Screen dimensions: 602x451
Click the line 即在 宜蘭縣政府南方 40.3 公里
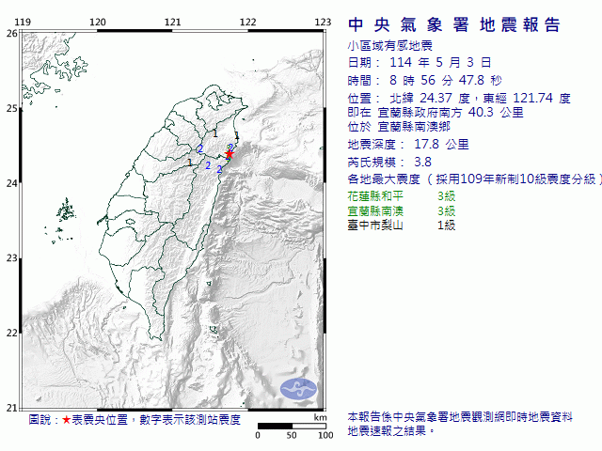click(x=436, y=113)
